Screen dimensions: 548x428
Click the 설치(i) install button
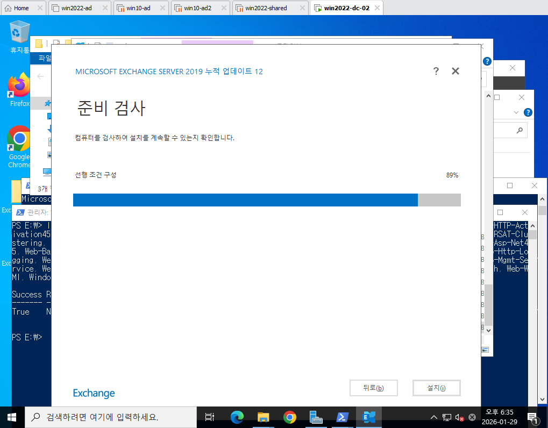(437, 388)
